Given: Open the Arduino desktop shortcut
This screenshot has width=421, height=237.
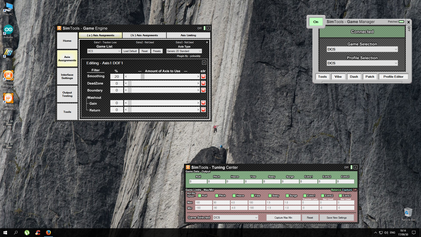Looking at the screenshot, I should point(8,32).
